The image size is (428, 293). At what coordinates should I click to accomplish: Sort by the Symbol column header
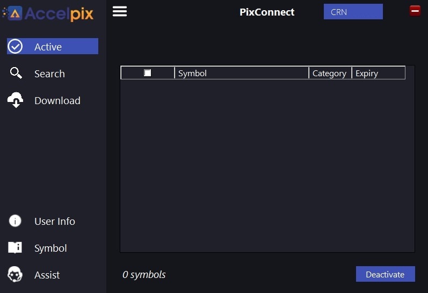click(242, 73)
